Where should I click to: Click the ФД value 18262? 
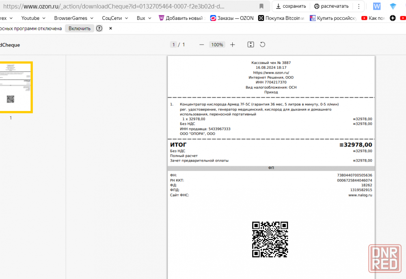[x=367, y=185]
